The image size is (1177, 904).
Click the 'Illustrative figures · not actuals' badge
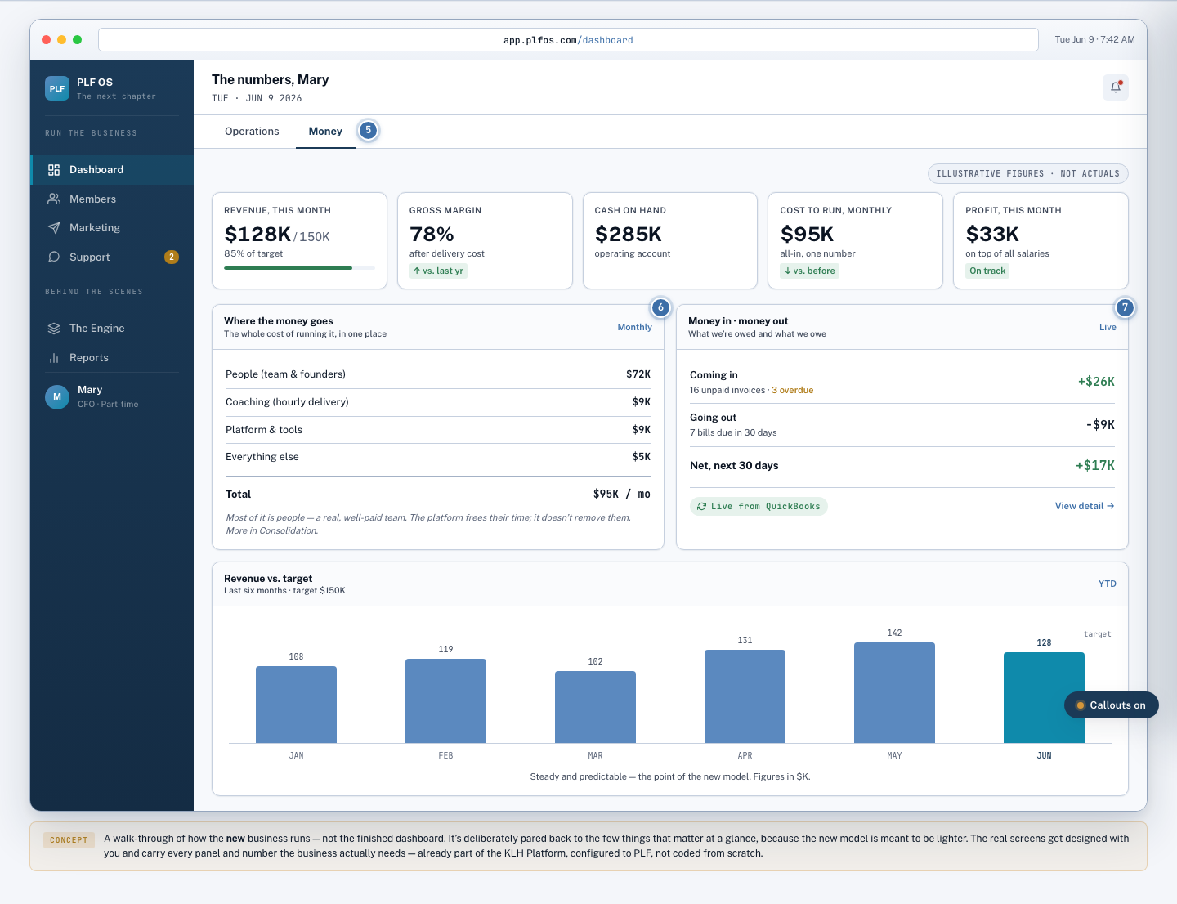[1027, 173]
